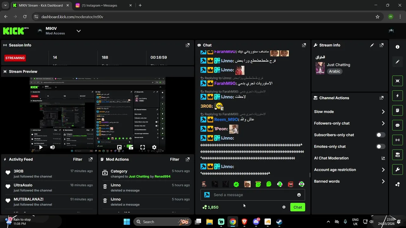The width and height of the screenshot is (406, 228).
Task: Pop out the Mod Actions panel
Action: coord(187,159)
